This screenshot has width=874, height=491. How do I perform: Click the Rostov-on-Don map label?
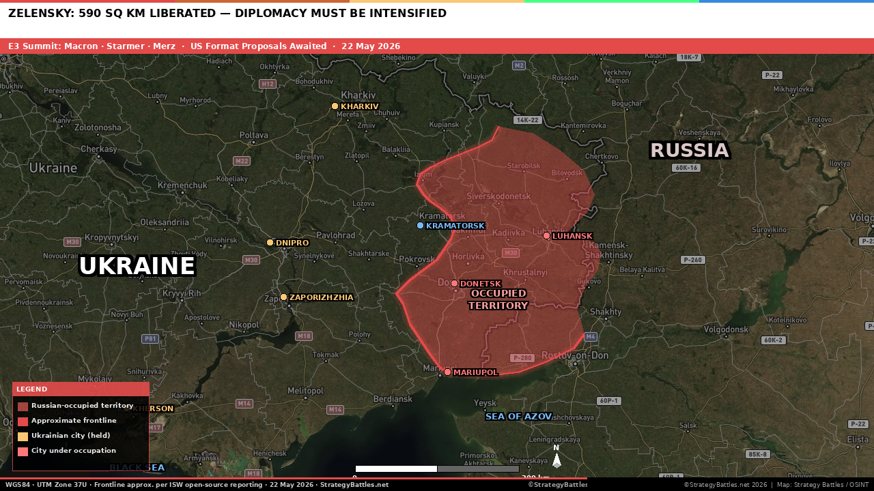click(x=574, y=355)
